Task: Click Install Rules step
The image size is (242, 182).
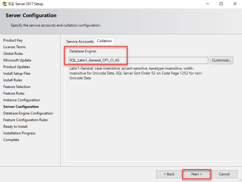Action: coord(13,80)
